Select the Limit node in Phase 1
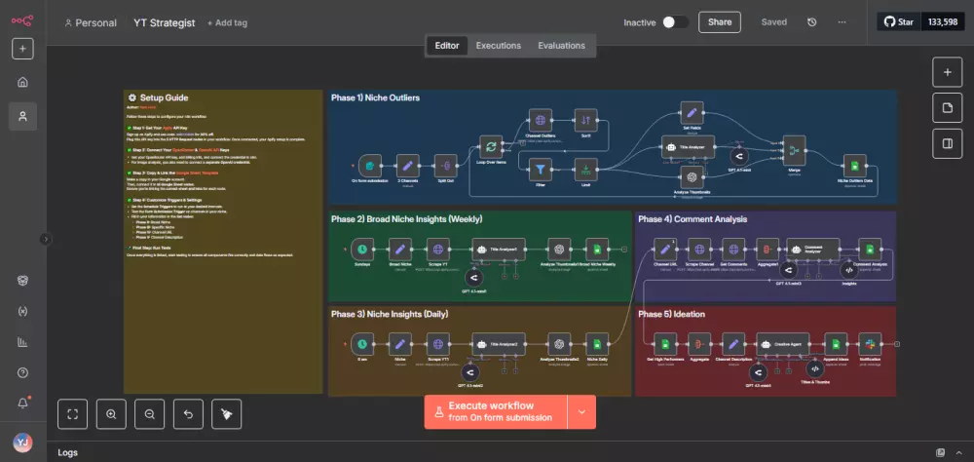 click(585, 169)
